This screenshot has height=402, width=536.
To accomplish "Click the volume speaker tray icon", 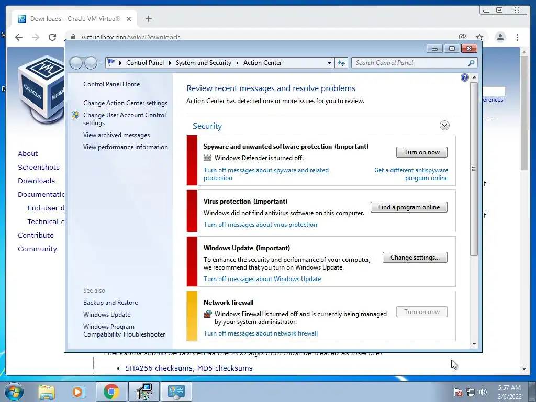I will (483, 392).
